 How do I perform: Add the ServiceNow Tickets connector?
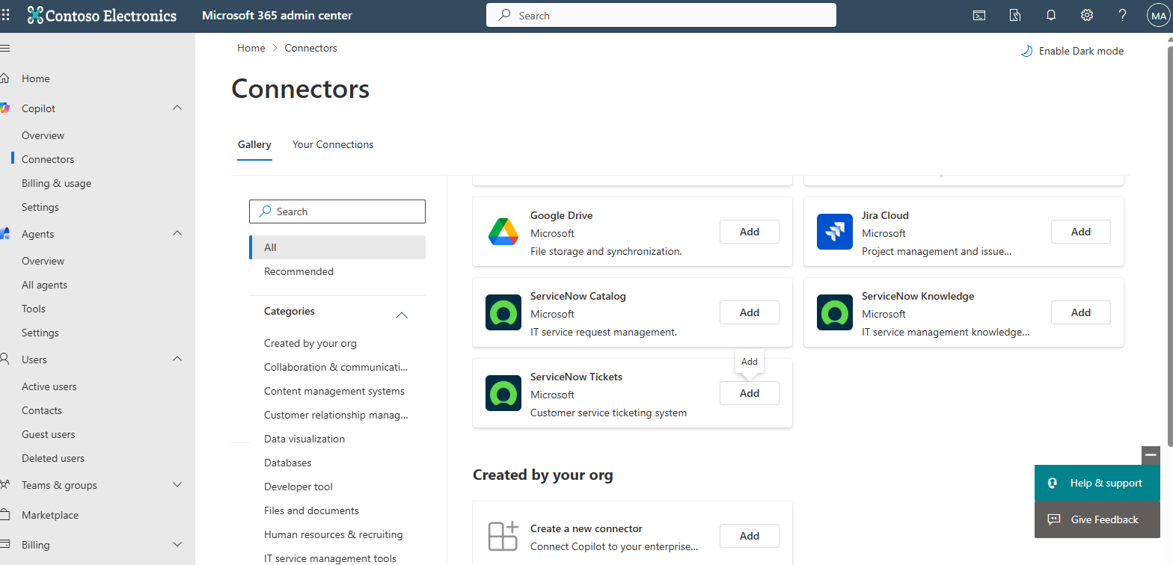[750, 393]
